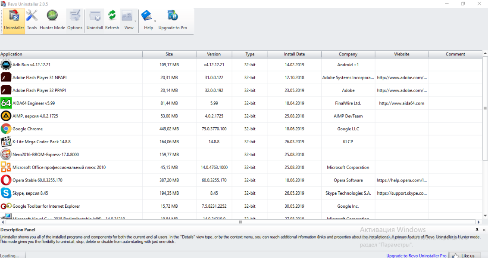Expand the Help dropdown arrow
Image resolution: width=488 pixels, height=258 pixels.
pos(155,21)
